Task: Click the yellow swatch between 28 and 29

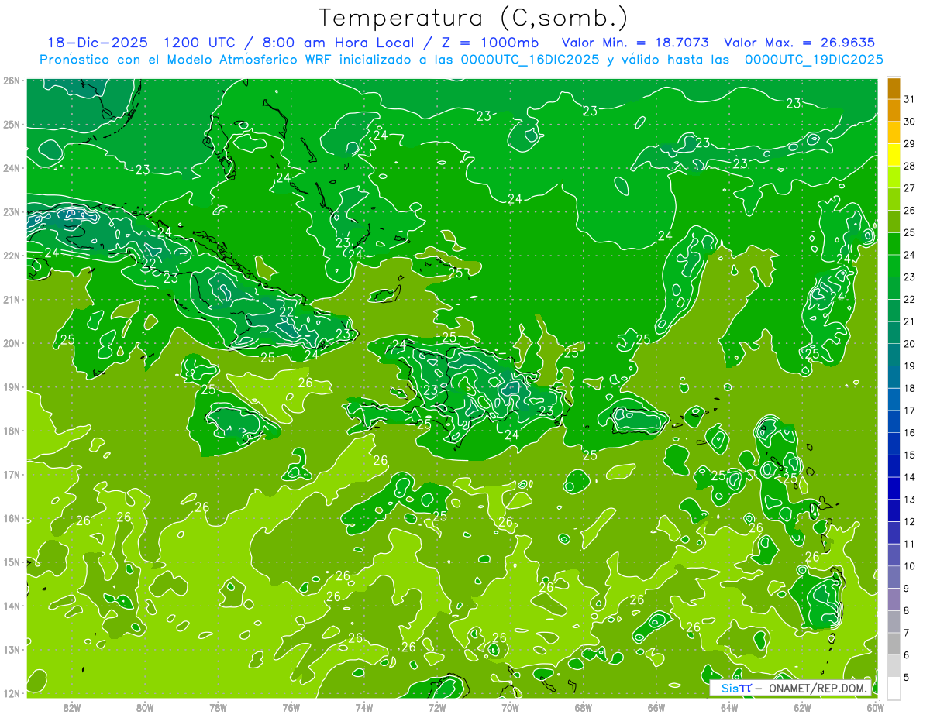Action: [894, 156]
